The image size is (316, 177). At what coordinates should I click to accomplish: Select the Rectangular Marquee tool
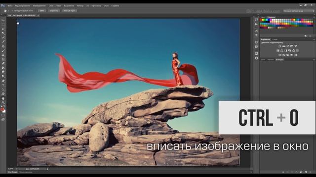[x=3, y=25]
